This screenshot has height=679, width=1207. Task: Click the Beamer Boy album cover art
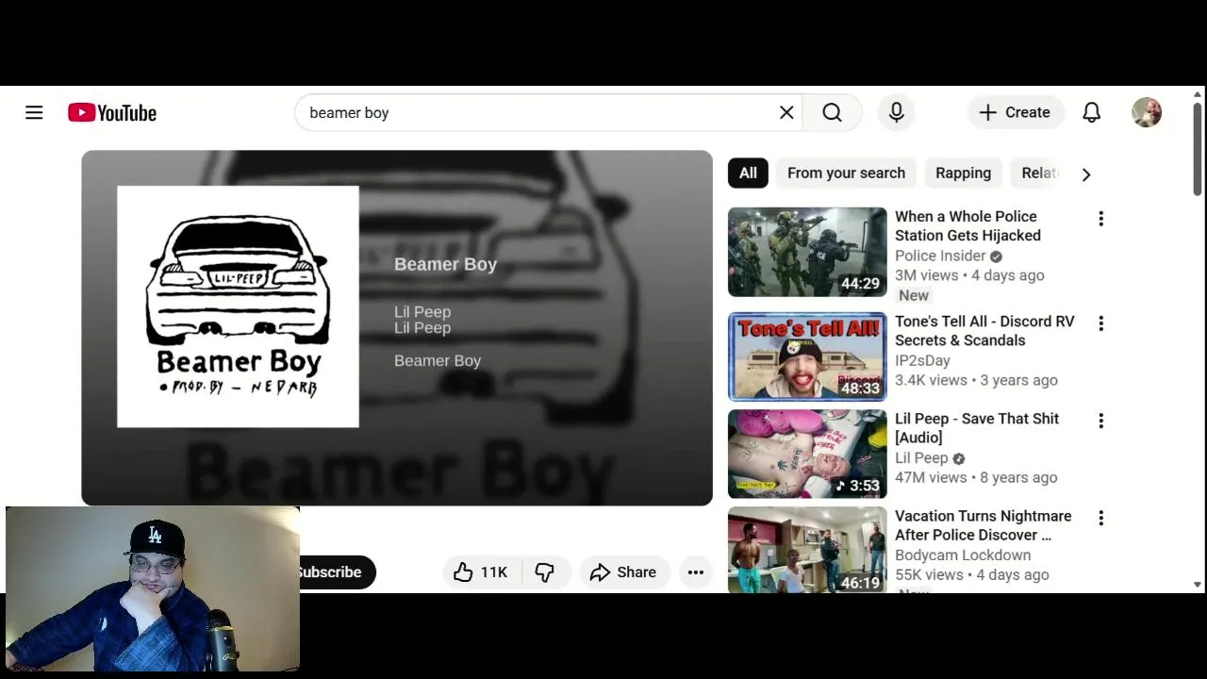[x=238, y=306]
